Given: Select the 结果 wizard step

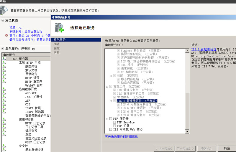Looking at the screenshot, I should coord(57,53).
